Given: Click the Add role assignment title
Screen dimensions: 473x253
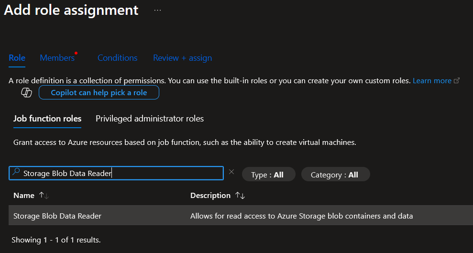Looking at the screenshot, I should (71, 10).
